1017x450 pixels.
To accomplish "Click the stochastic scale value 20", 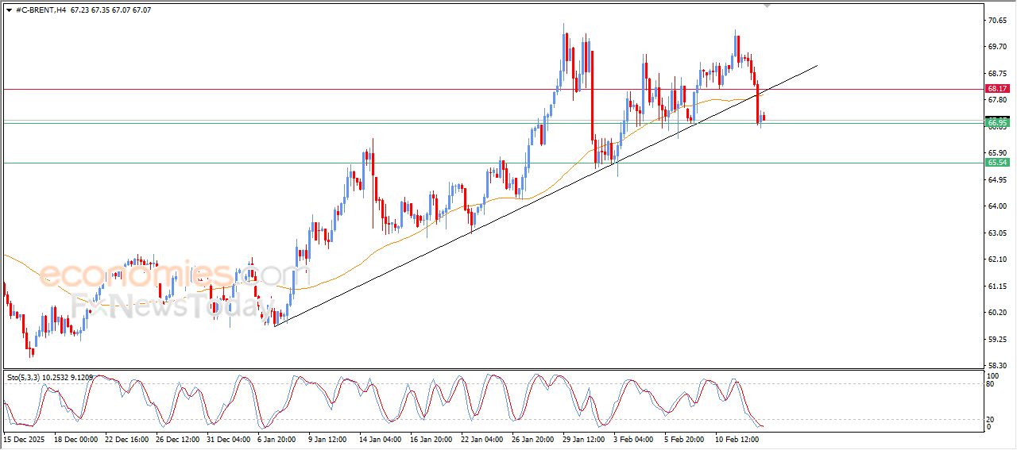I will point(990,418).
